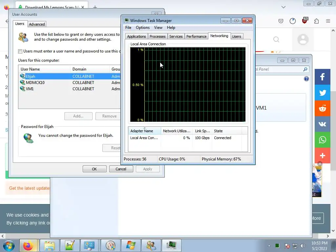
Task: Open the gauge meter taskbar icon
Action: click(x=110, y=245)
